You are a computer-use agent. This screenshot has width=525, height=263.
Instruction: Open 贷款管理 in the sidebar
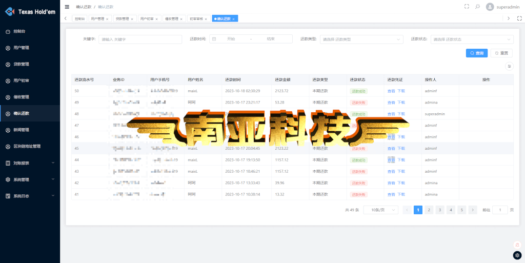[x=30, y=64]
